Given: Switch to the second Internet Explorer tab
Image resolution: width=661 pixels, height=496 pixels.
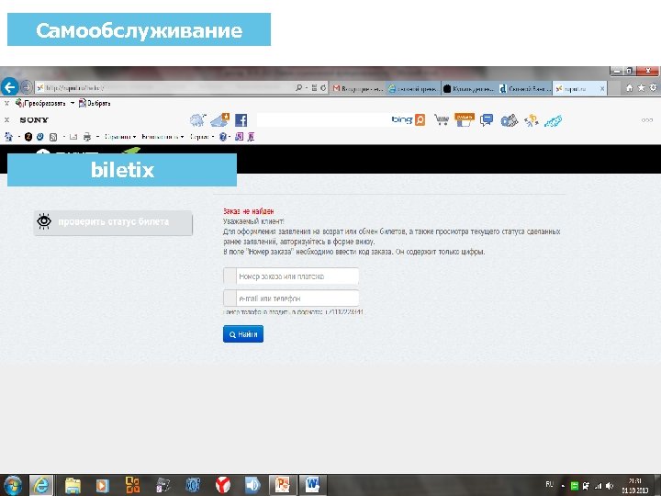Looking at the screenshot, I should pos(413,88).
